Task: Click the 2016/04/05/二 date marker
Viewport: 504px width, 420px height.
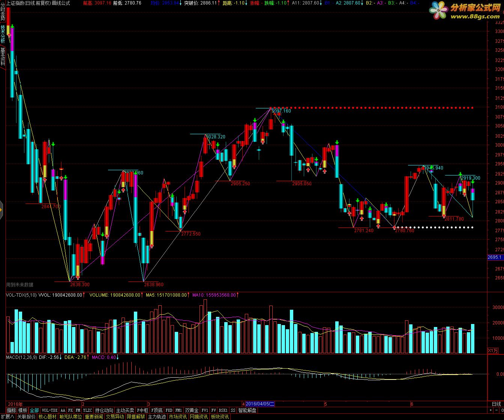Action: coord(260,404)
